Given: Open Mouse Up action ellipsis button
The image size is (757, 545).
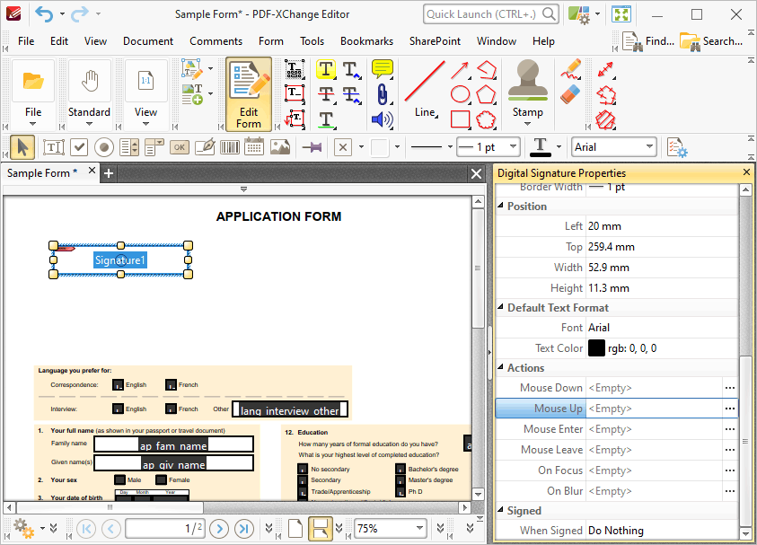Looking at the screenshot, I should (x=729, y=409).
